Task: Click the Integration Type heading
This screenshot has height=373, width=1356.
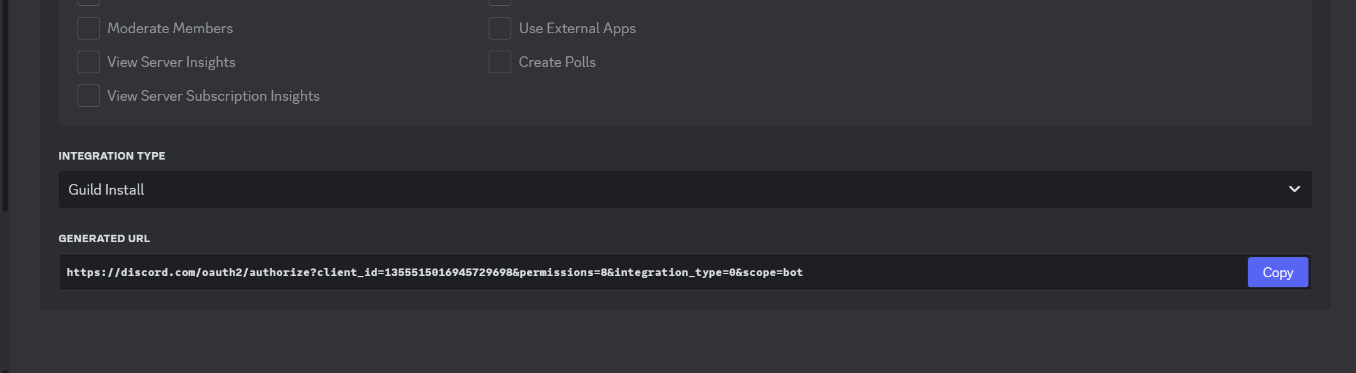Action: (x=112, y=156)
